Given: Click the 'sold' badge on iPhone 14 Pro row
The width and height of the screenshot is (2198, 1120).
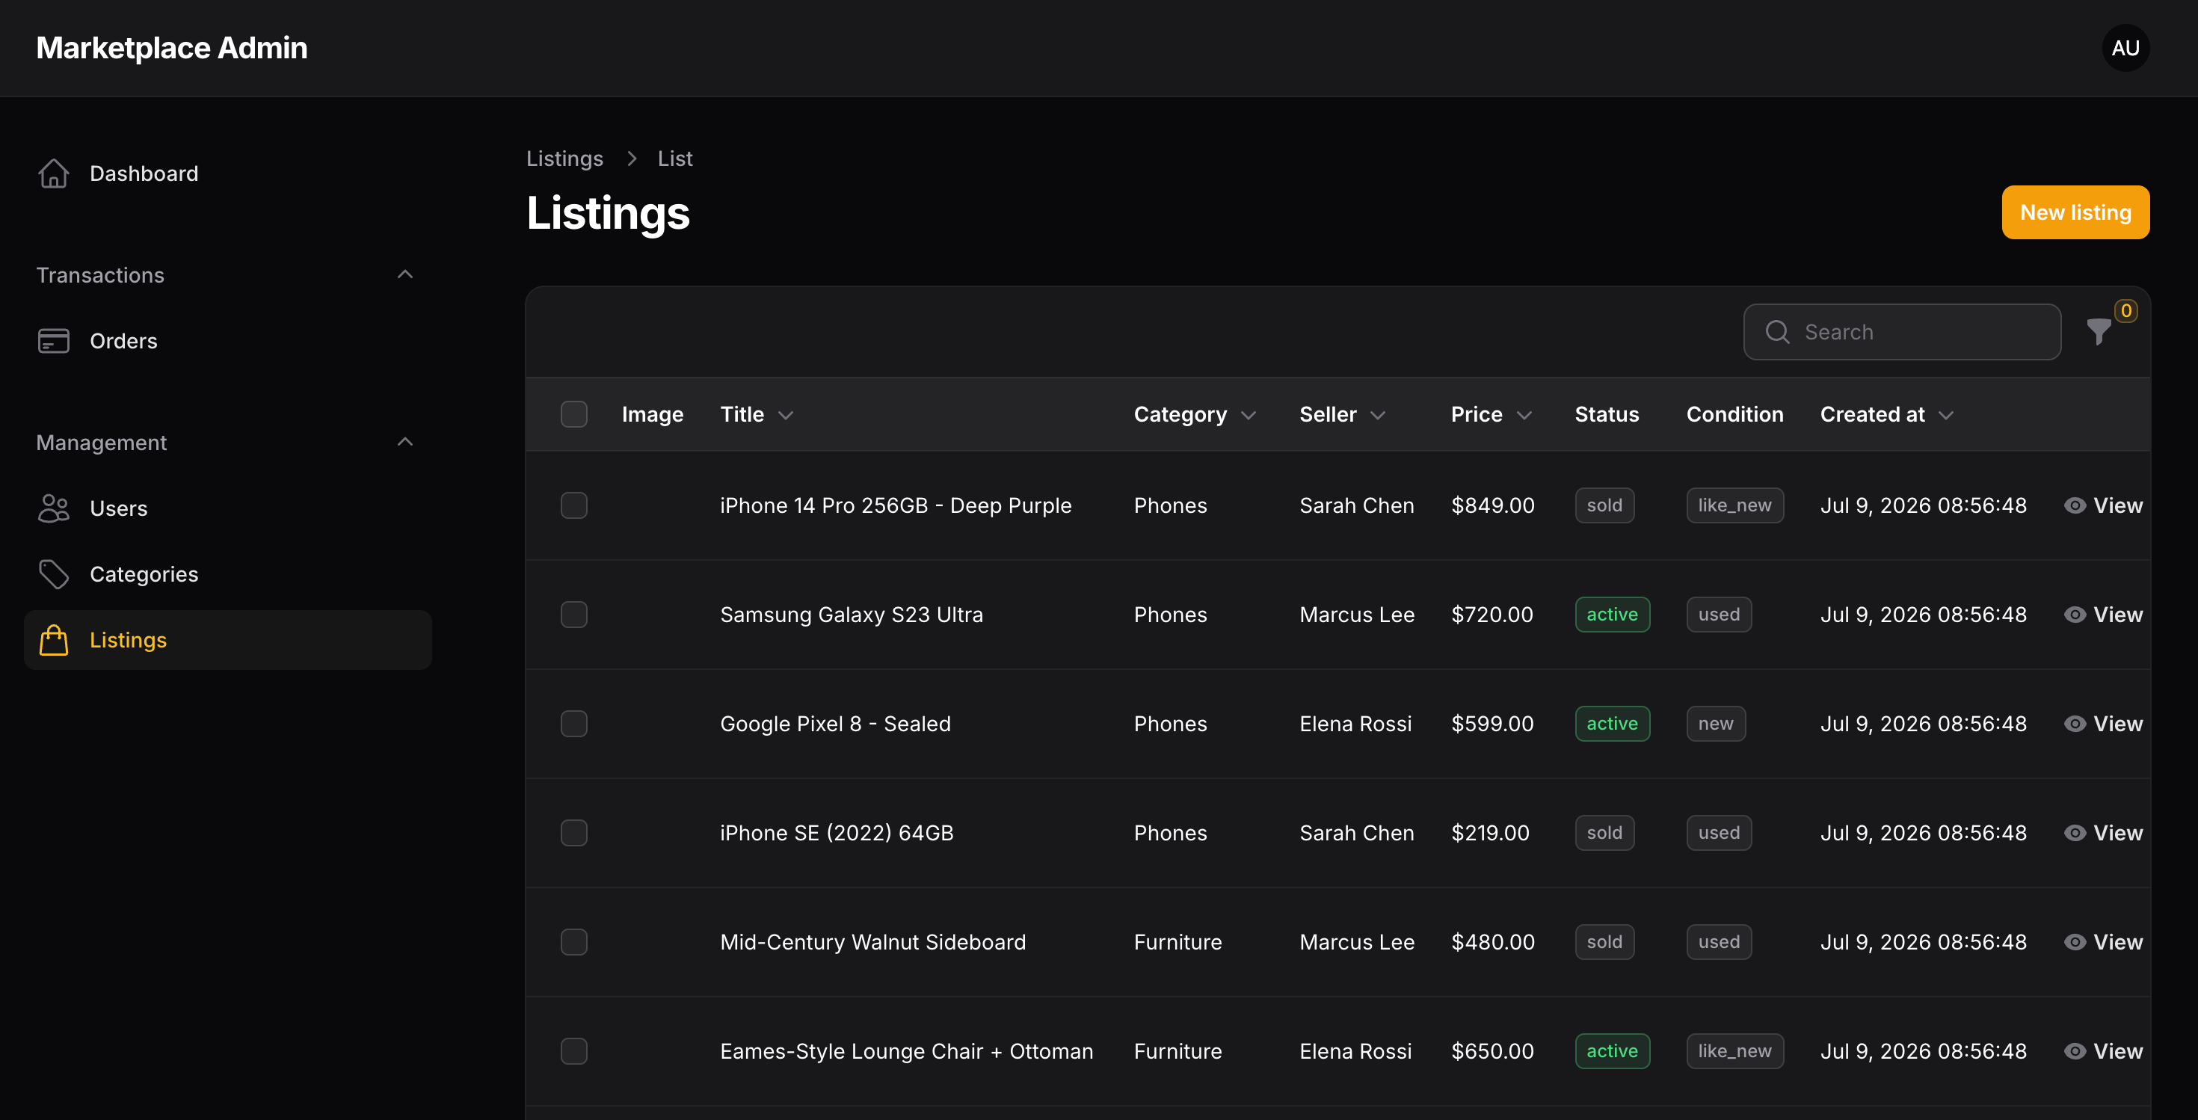Looking at the screenshot, I should click(1604, 505).
